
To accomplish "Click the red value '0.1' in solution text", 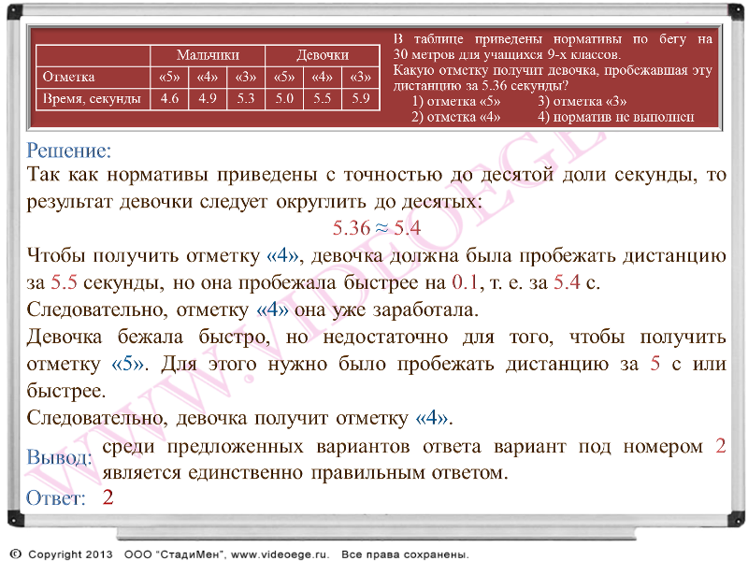I will pos(465,282).
